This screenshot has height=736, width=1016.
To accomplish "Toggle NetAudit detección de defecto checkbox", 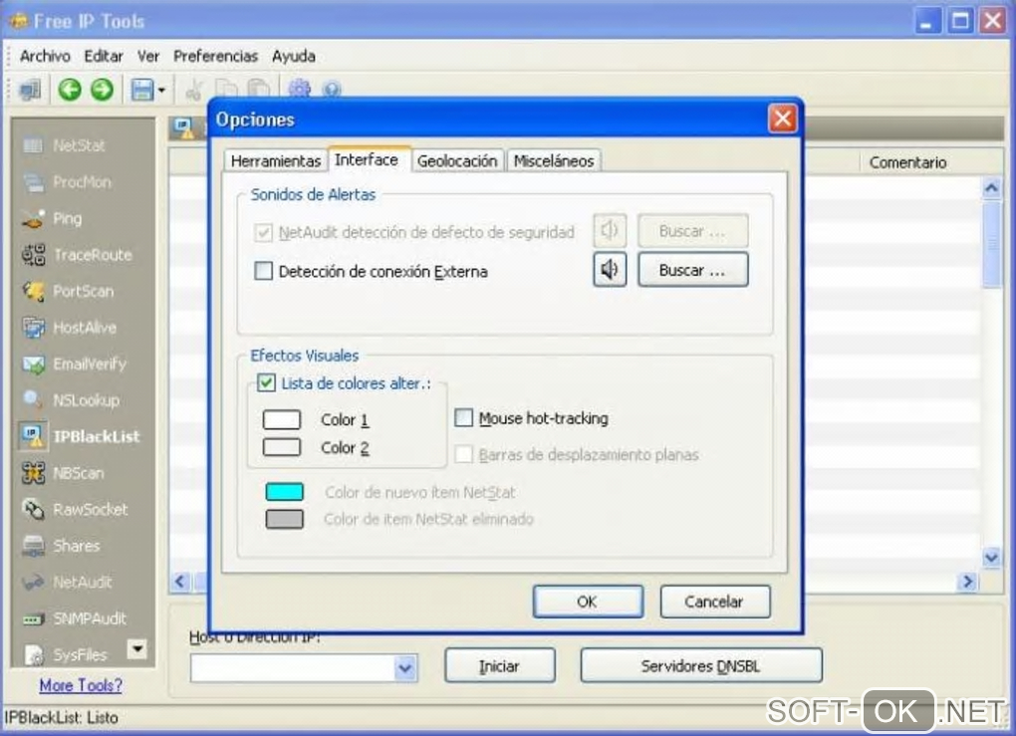I will pyautogui.click(x=263, y=232).
